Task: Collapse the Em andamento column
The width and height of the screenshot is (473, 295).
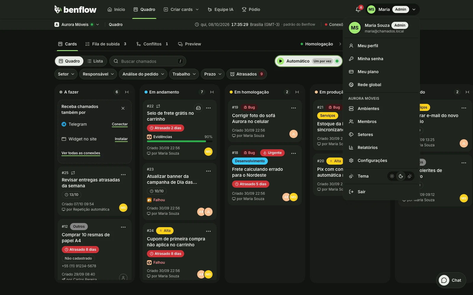Action: pos(212,92)
